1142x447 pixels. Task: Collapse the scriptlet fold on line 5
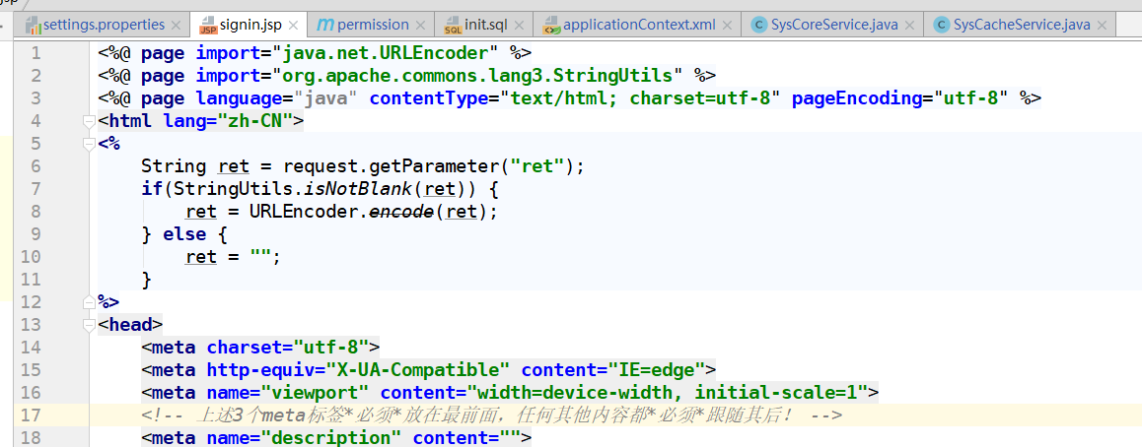click(90, 144)
